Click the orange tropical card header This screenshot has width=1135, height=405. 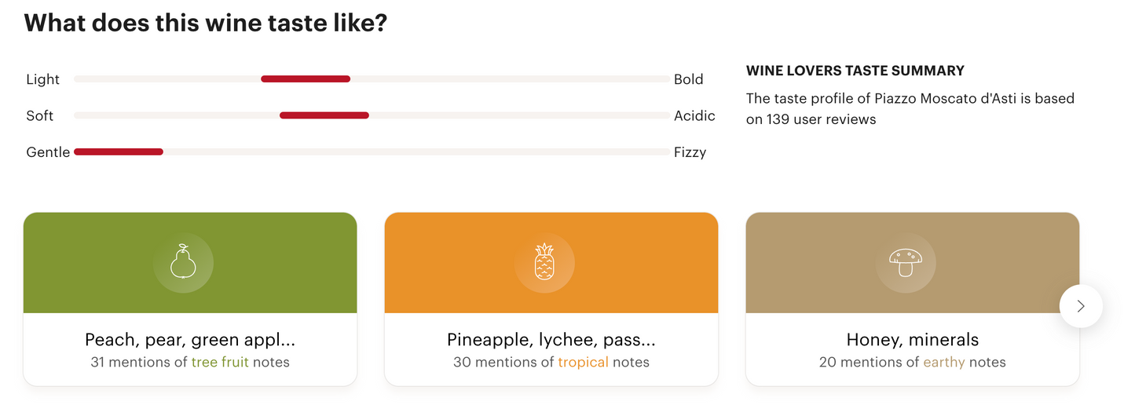tap(551, 263)
